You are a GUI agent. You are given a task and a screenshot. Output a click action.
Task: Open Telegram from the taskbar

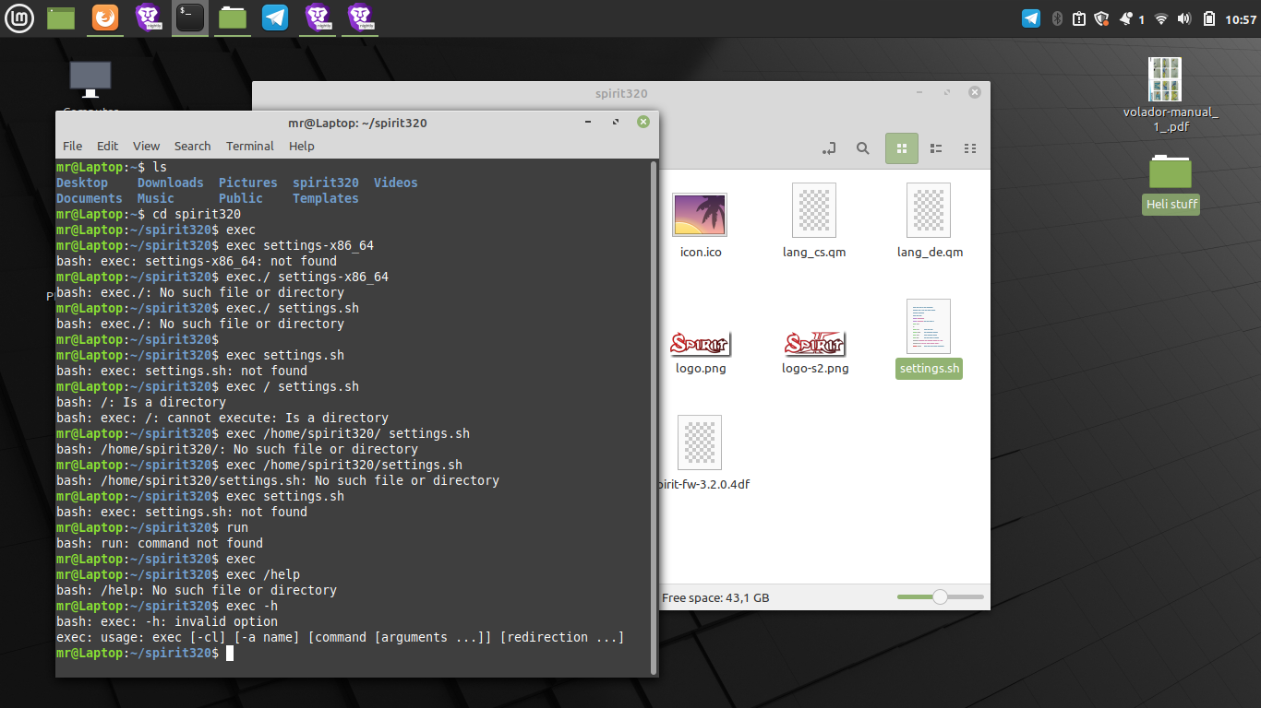[274, 18]
